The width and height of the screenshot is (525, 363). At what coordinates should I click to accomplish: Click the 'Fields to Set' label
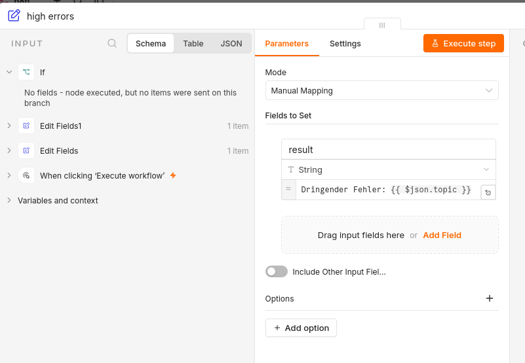(288, 115)
